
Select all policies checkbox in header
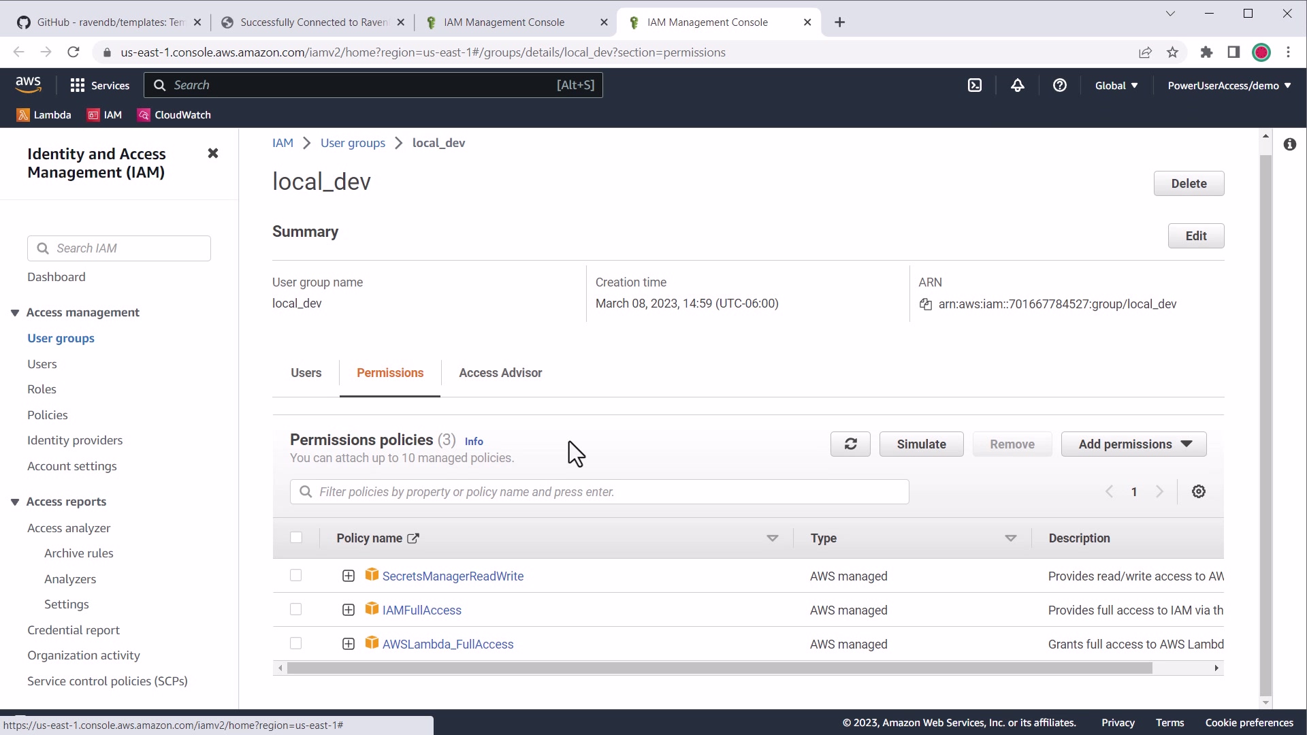[x=296, y=538]
